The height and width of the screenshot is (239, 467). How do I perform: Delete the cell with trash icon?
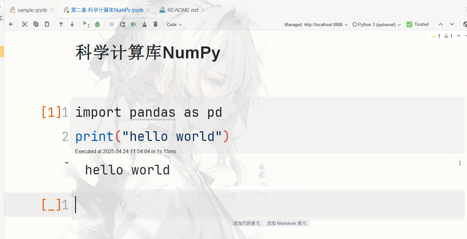click(x=156, y=24)
